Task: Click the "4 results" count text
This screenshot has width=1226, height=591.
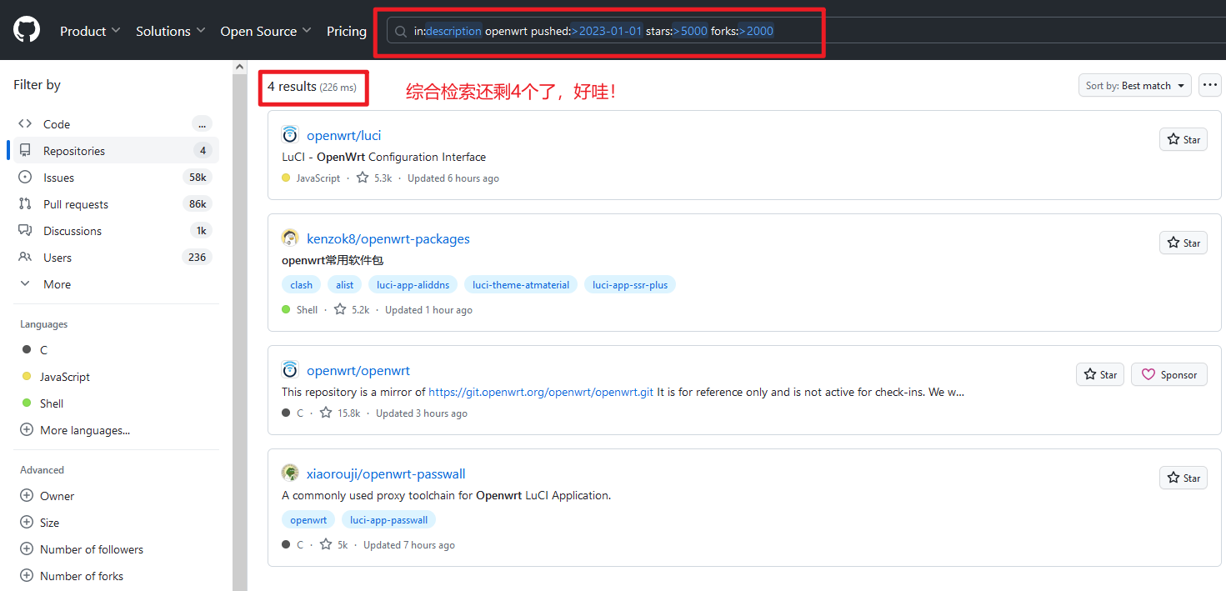Action: (x=292, y=87)
